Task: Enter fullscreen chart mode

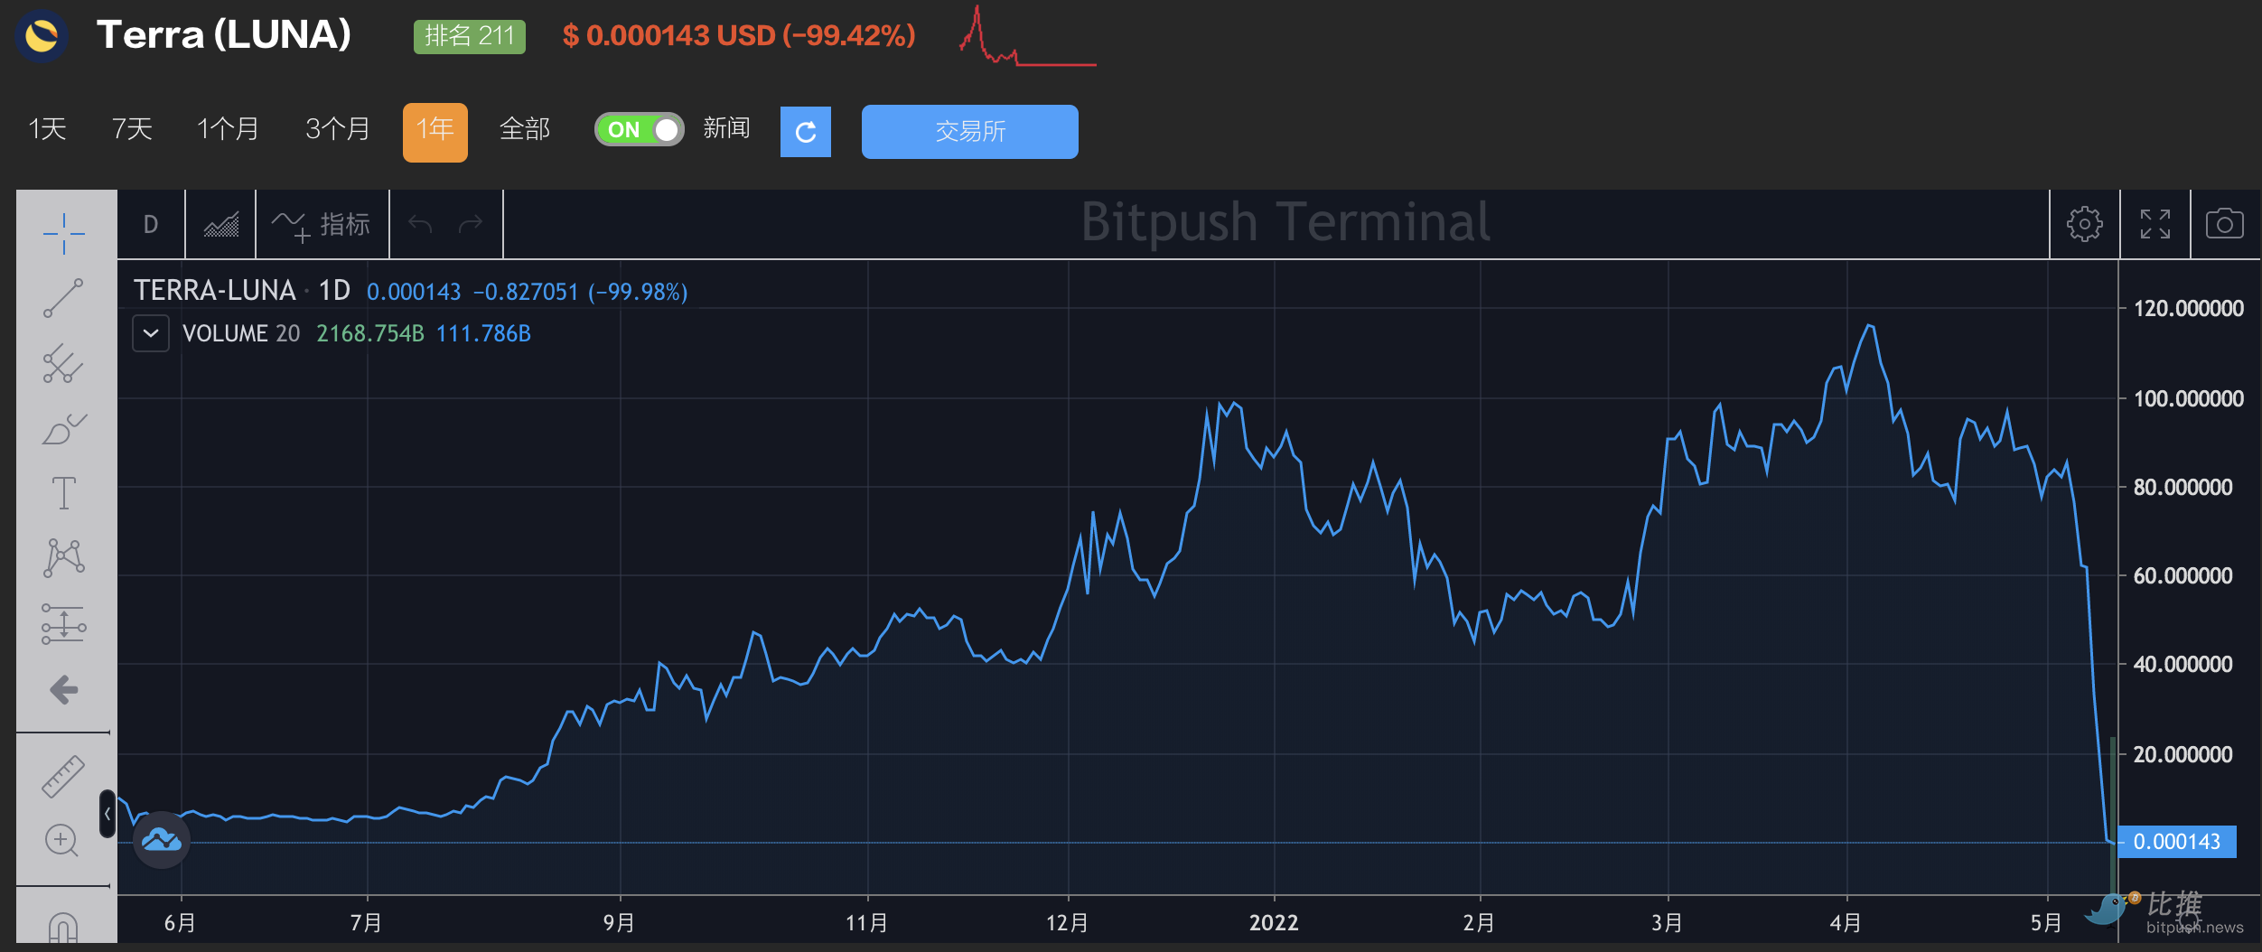Action: click(2155, 224)
